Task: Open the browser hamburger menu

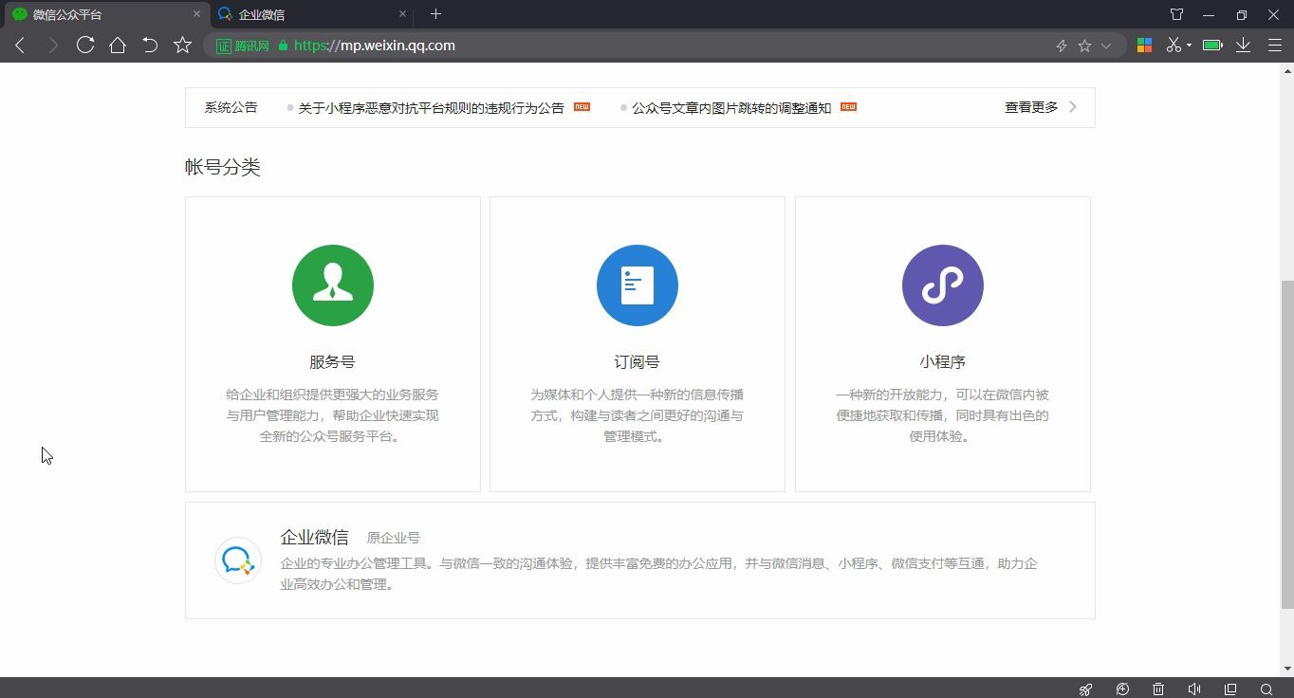Action: [x=1274, y=46]
